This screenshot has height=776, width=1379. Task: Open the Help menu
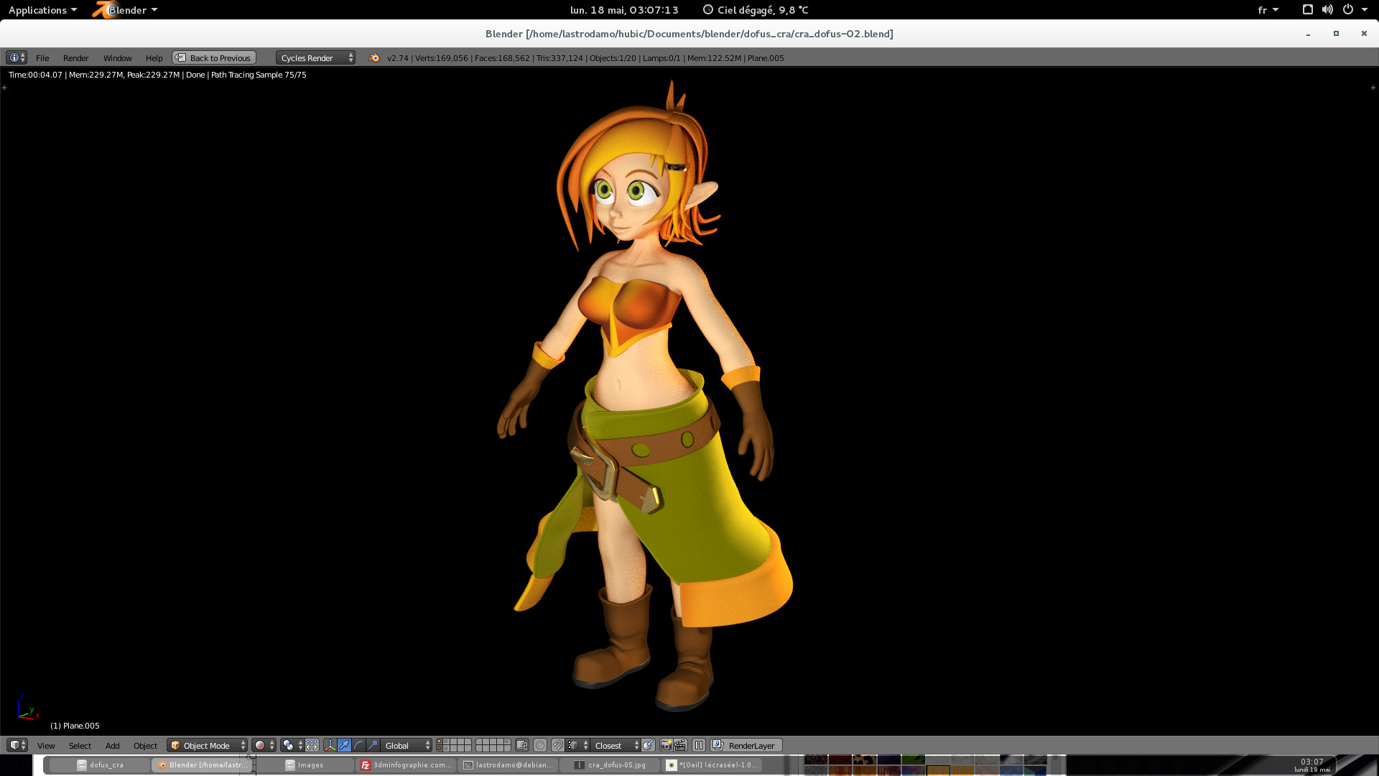(x=154, y=58)
